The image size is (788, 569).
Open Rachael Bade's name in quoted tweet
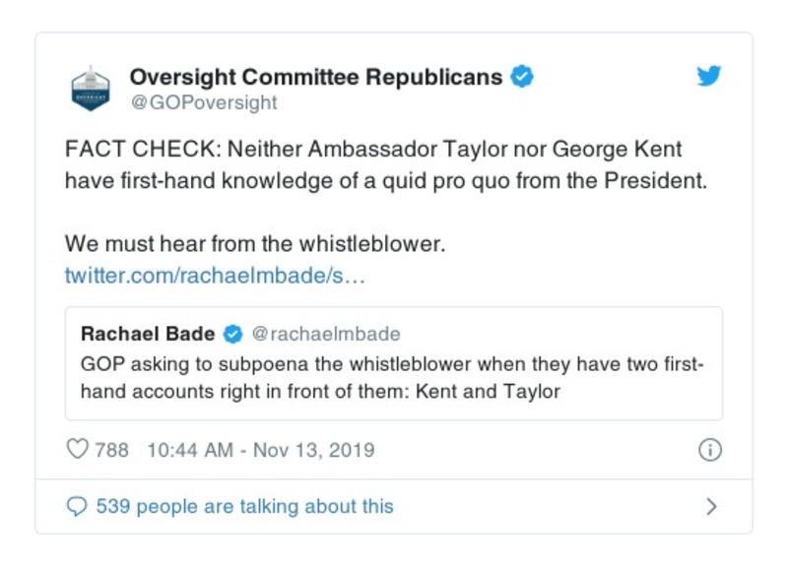point(148,334)
